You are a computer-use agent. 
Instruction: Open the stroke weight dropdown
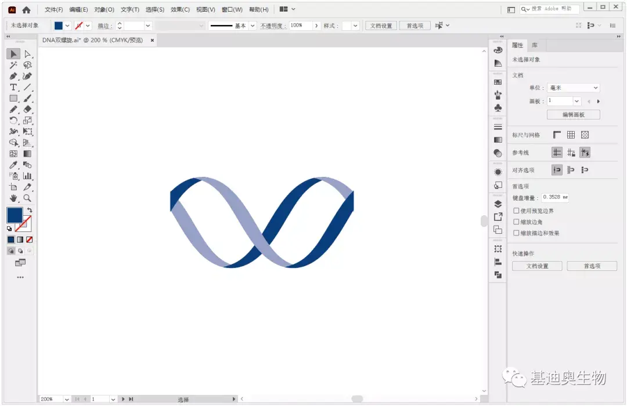coord(148,26)
